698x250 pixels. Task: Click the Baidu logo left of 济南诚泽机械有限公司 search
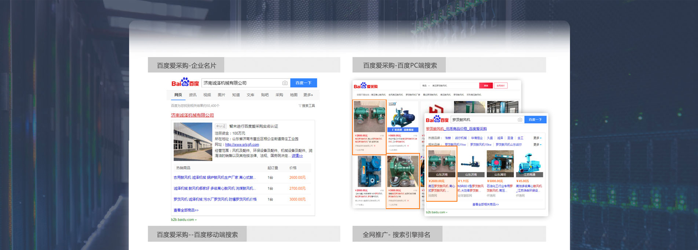pyautogui.click(x=185, y=83)
